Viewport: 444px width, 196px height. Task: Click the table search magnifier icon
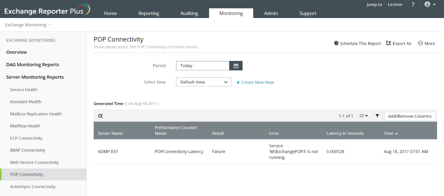100,116
